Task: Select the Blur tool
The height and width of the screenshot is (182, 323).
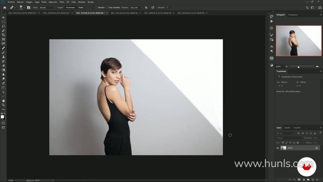Action: point(3,74)
